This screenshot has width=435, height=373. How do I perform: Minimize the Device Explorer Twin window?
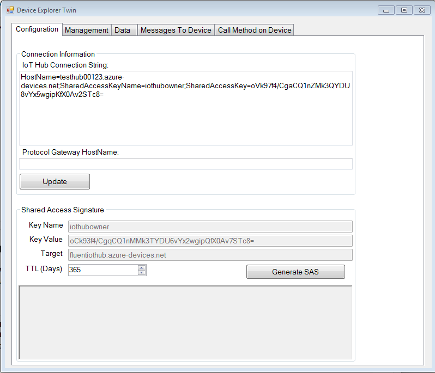coord(386,10)
